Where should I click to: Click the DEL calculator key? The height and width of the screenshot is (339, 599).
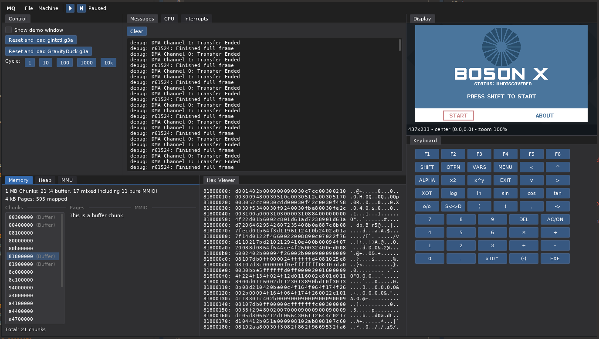(x=524, y=219)
